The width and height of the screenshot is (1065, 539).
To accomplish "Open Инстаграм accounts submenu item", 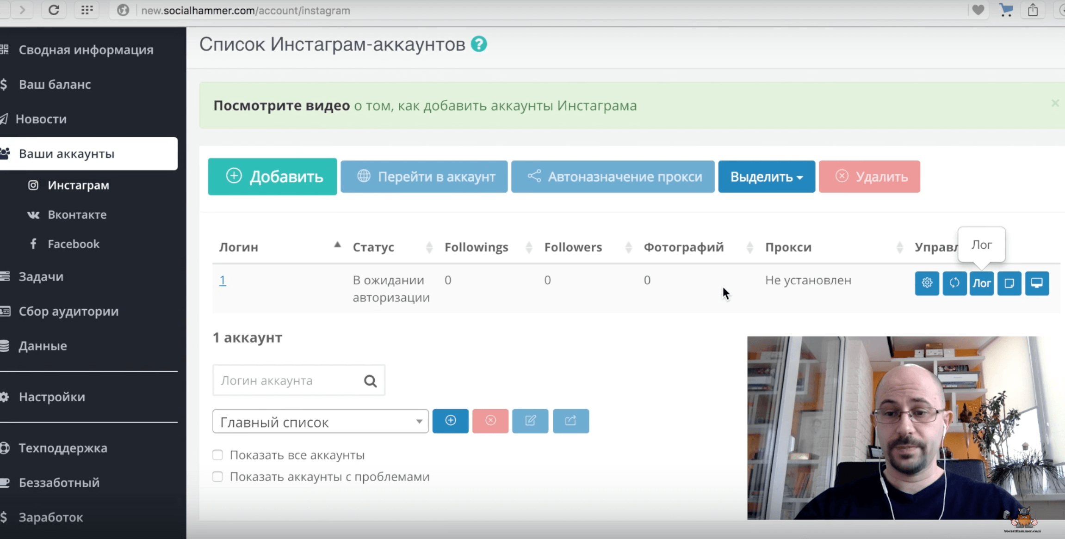I will pos(78,185).
